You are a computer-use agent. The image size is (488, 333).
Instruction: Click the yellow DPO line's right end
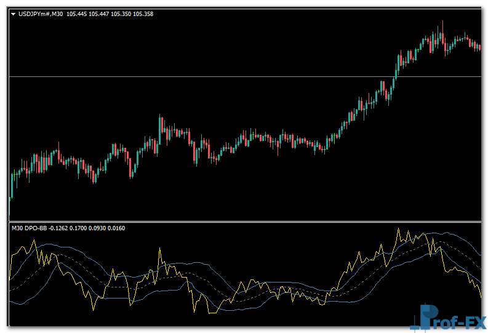tap(481, 297)
